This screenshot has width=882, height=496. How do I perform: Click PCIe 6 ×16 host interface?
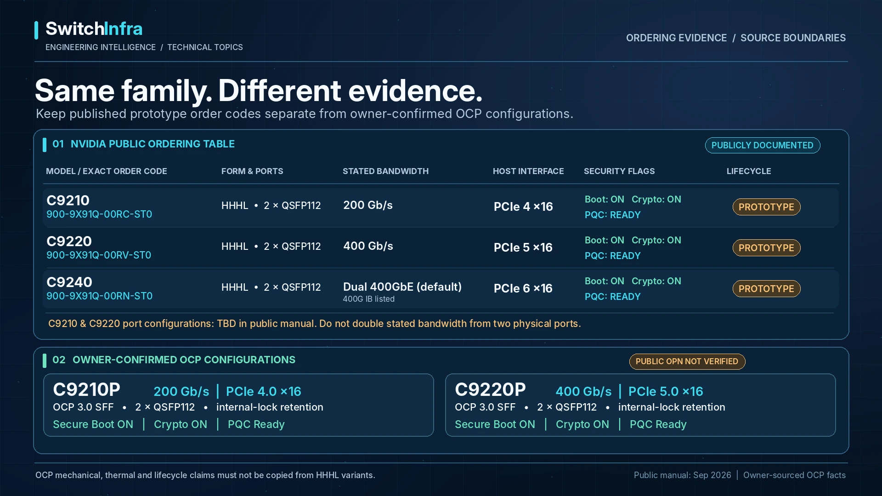523,288
